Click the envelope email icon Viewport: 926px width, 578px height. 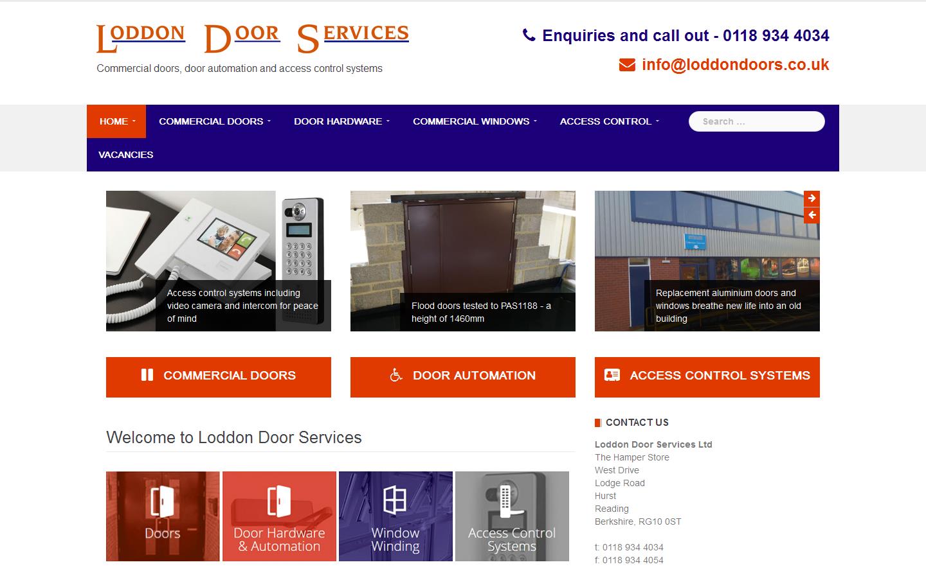(627, 65)
